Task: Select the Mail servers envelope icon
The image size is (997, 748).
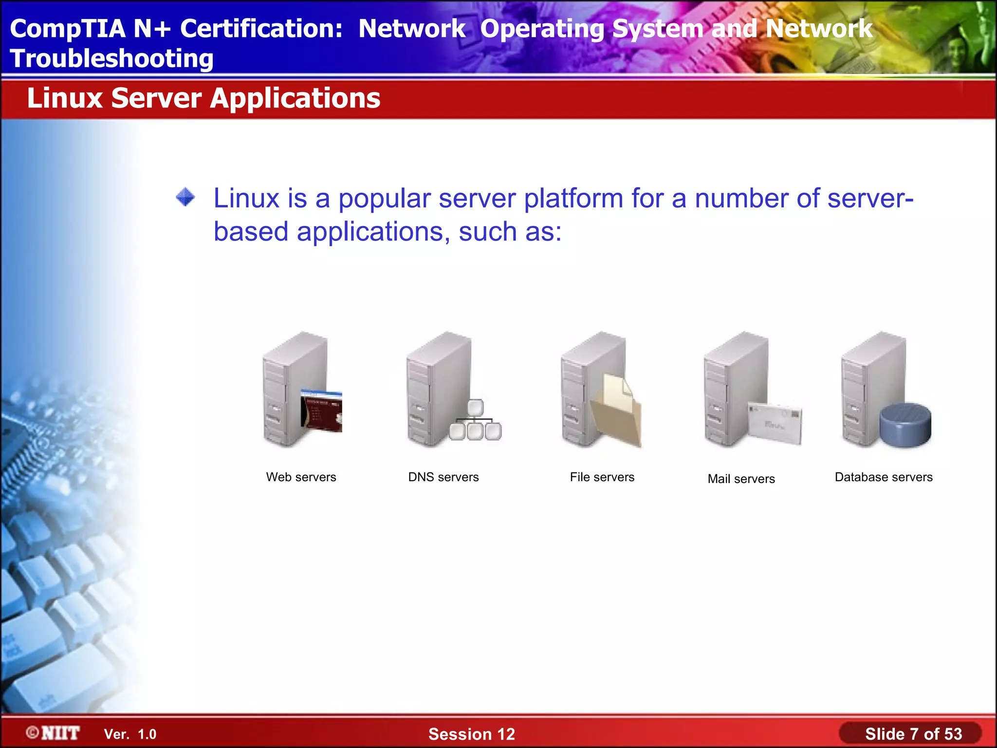Action: point(775,423)
